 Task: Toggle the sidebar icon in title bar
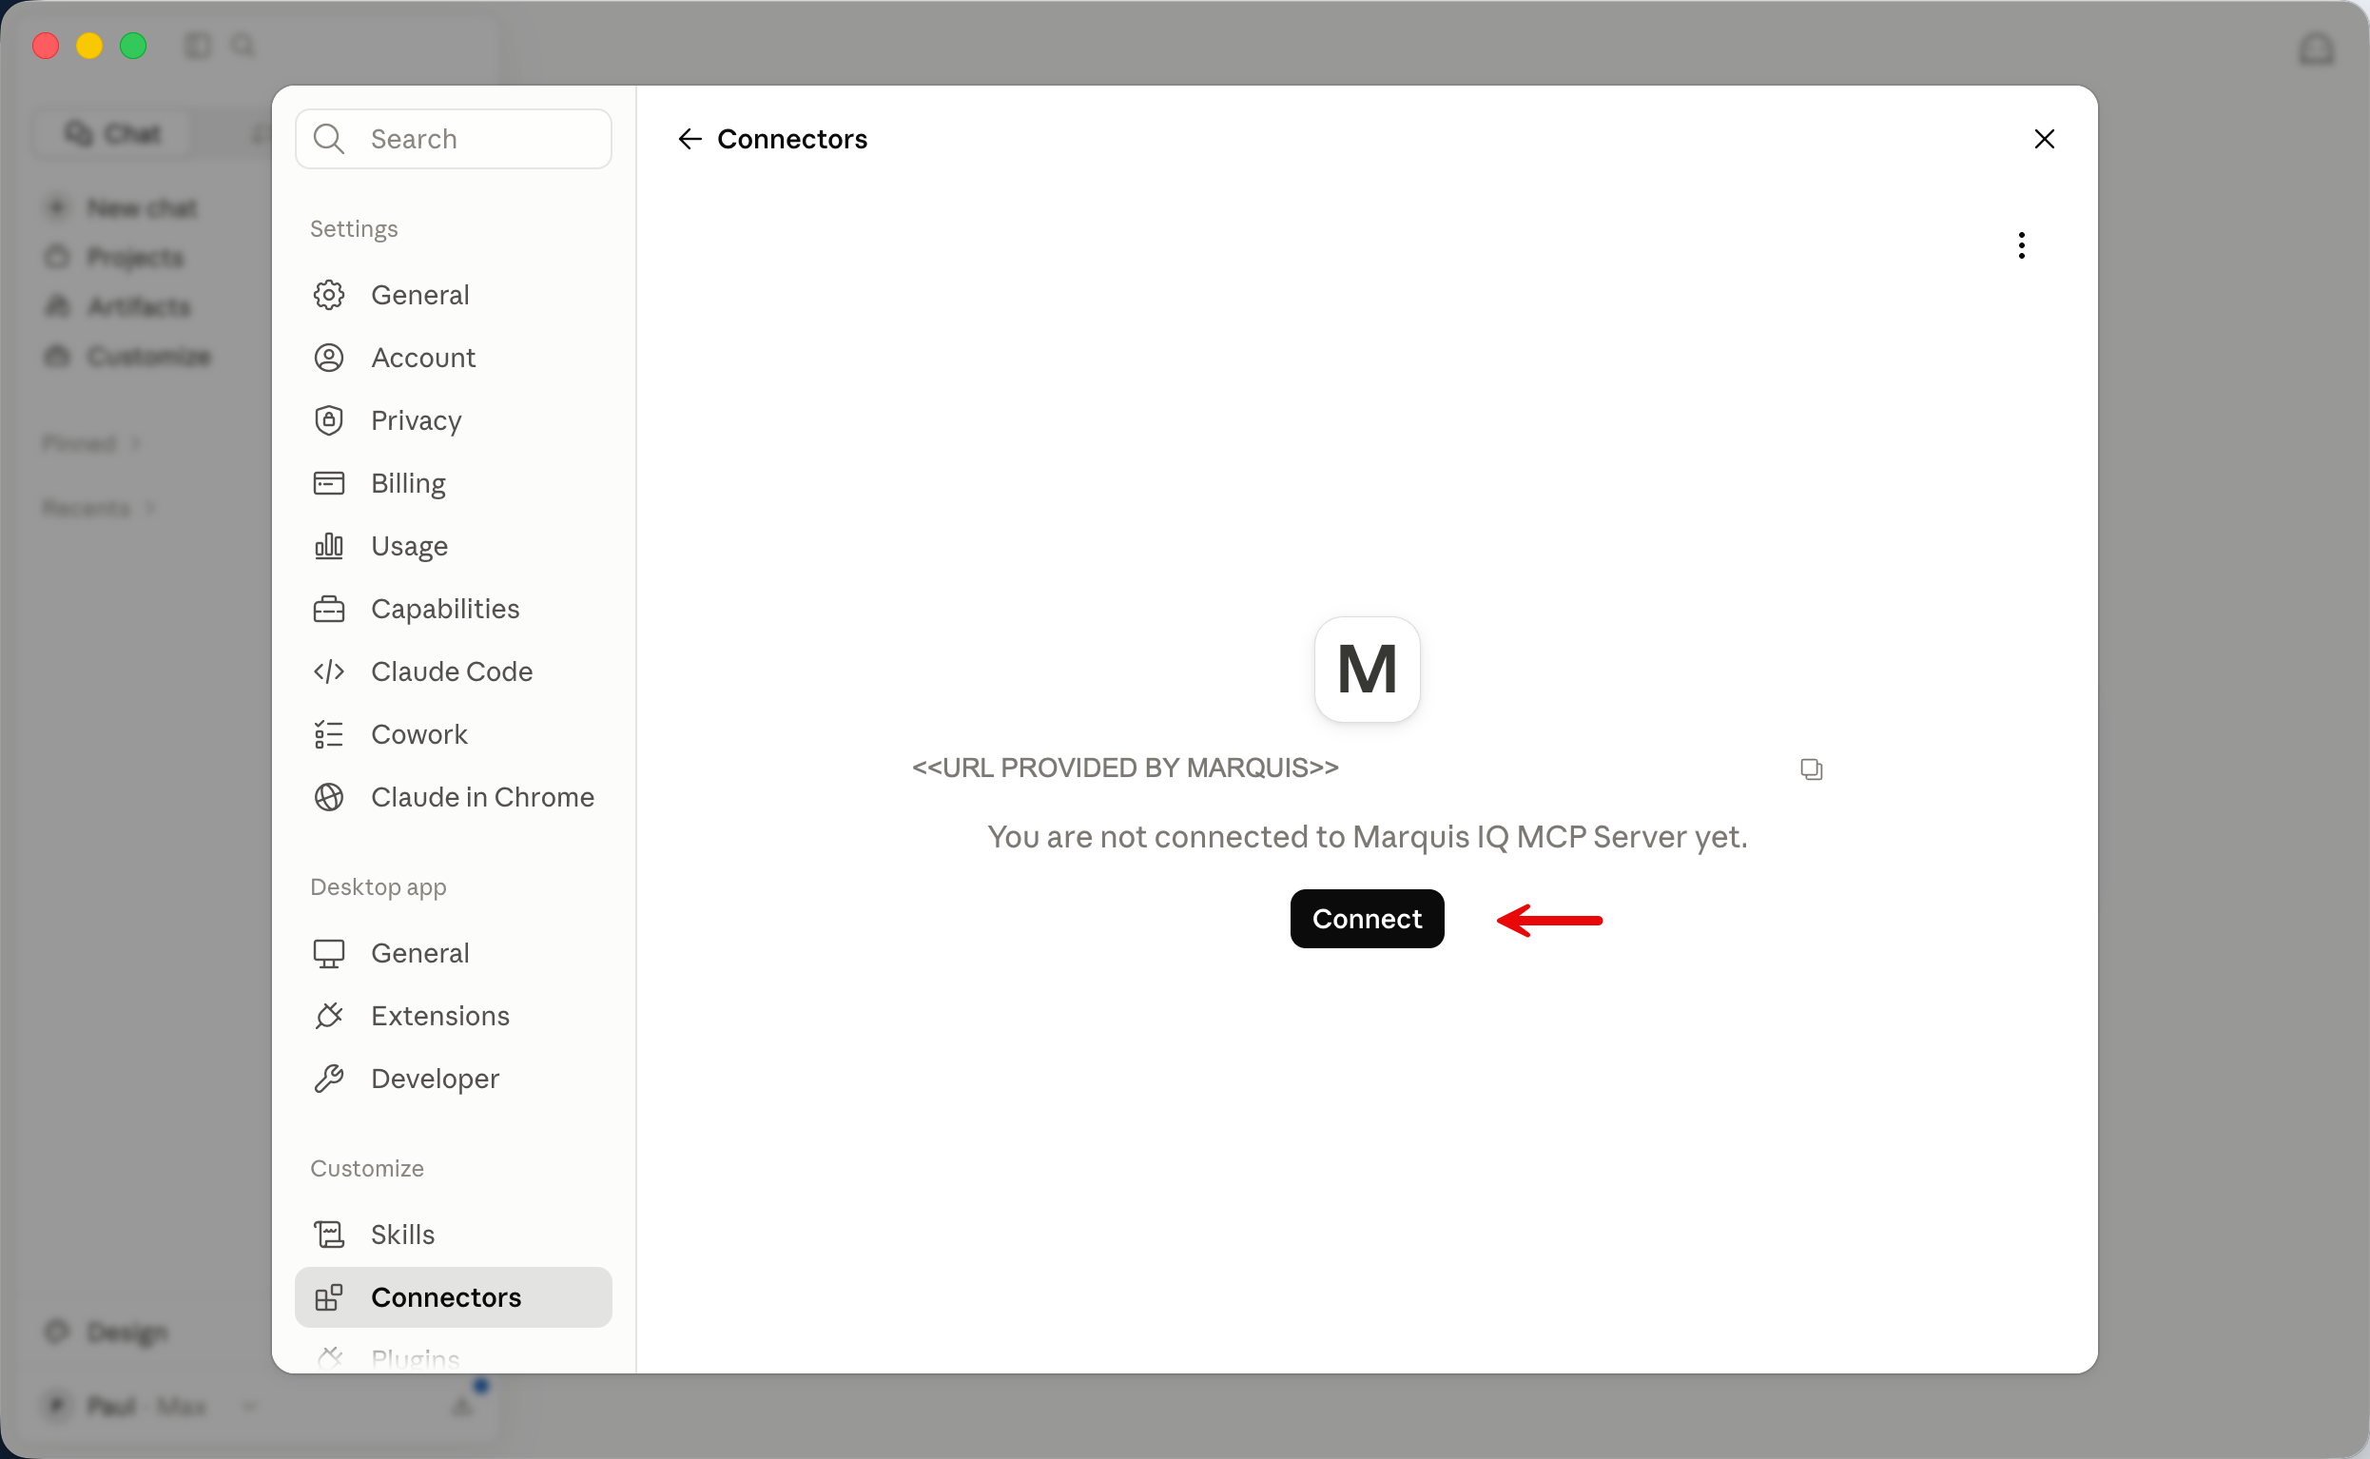198,46
